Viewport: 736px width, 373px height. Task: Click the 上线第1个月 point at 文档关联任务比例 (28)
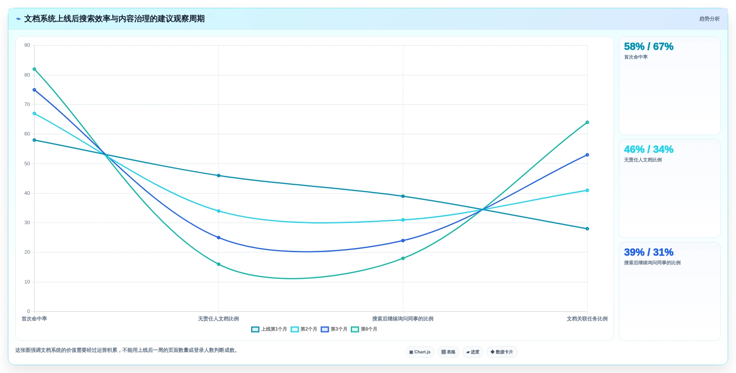587,229
